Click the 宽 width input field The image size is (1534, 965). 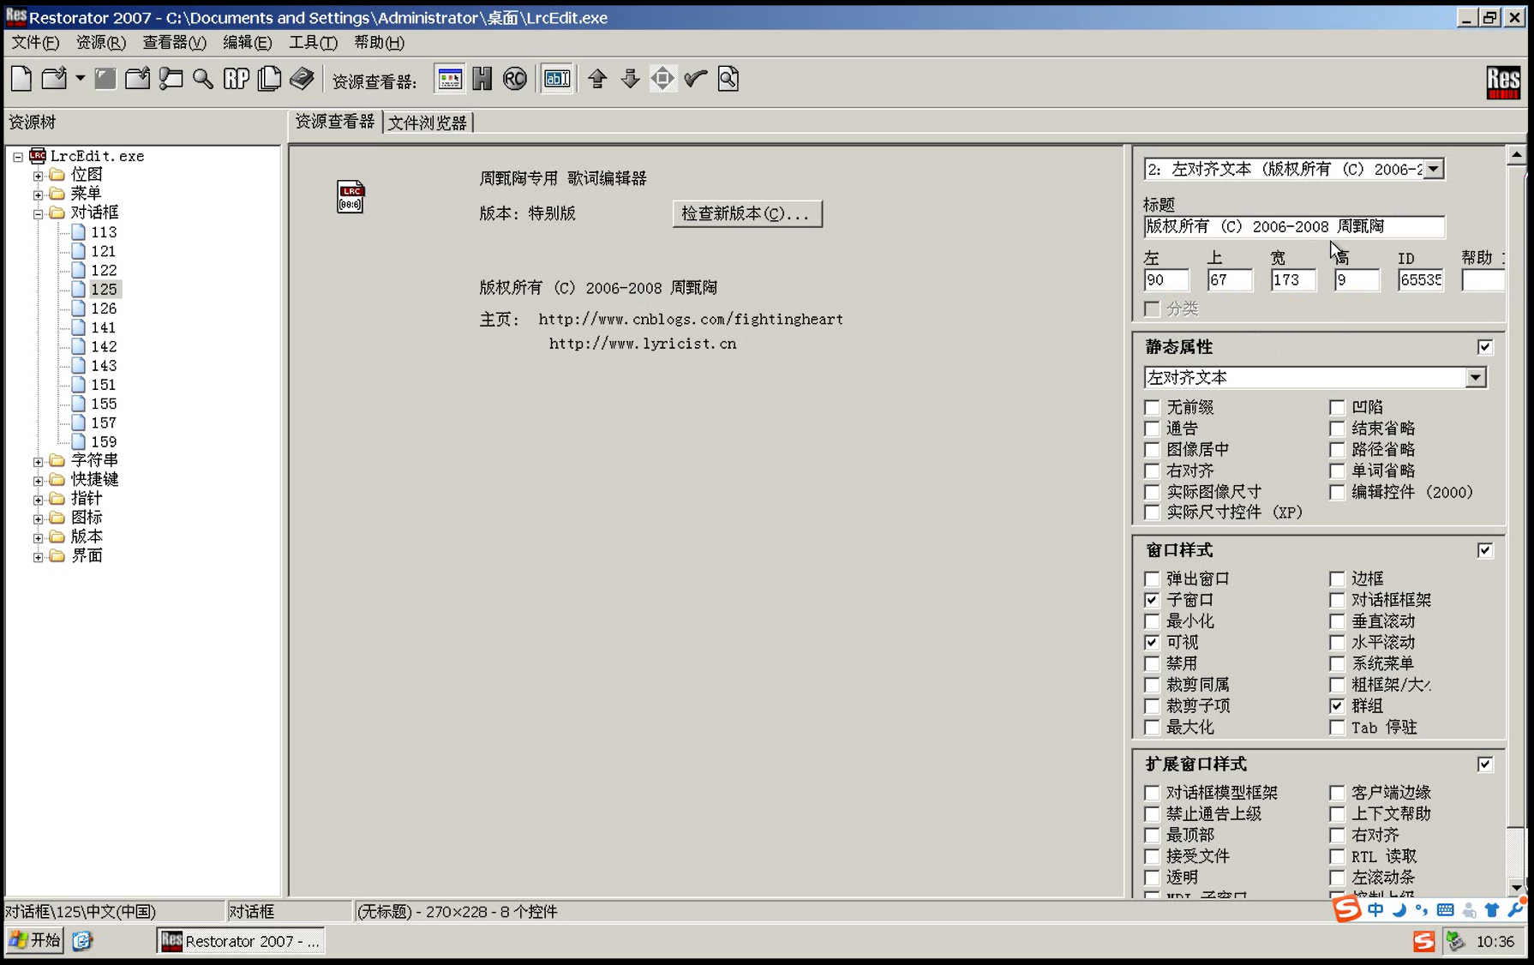[x=1293, y=280]
